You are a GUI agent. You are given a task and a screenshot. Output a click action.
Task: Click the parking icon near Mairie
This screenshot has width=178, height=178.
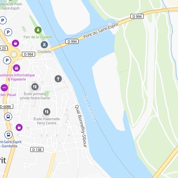2,20
